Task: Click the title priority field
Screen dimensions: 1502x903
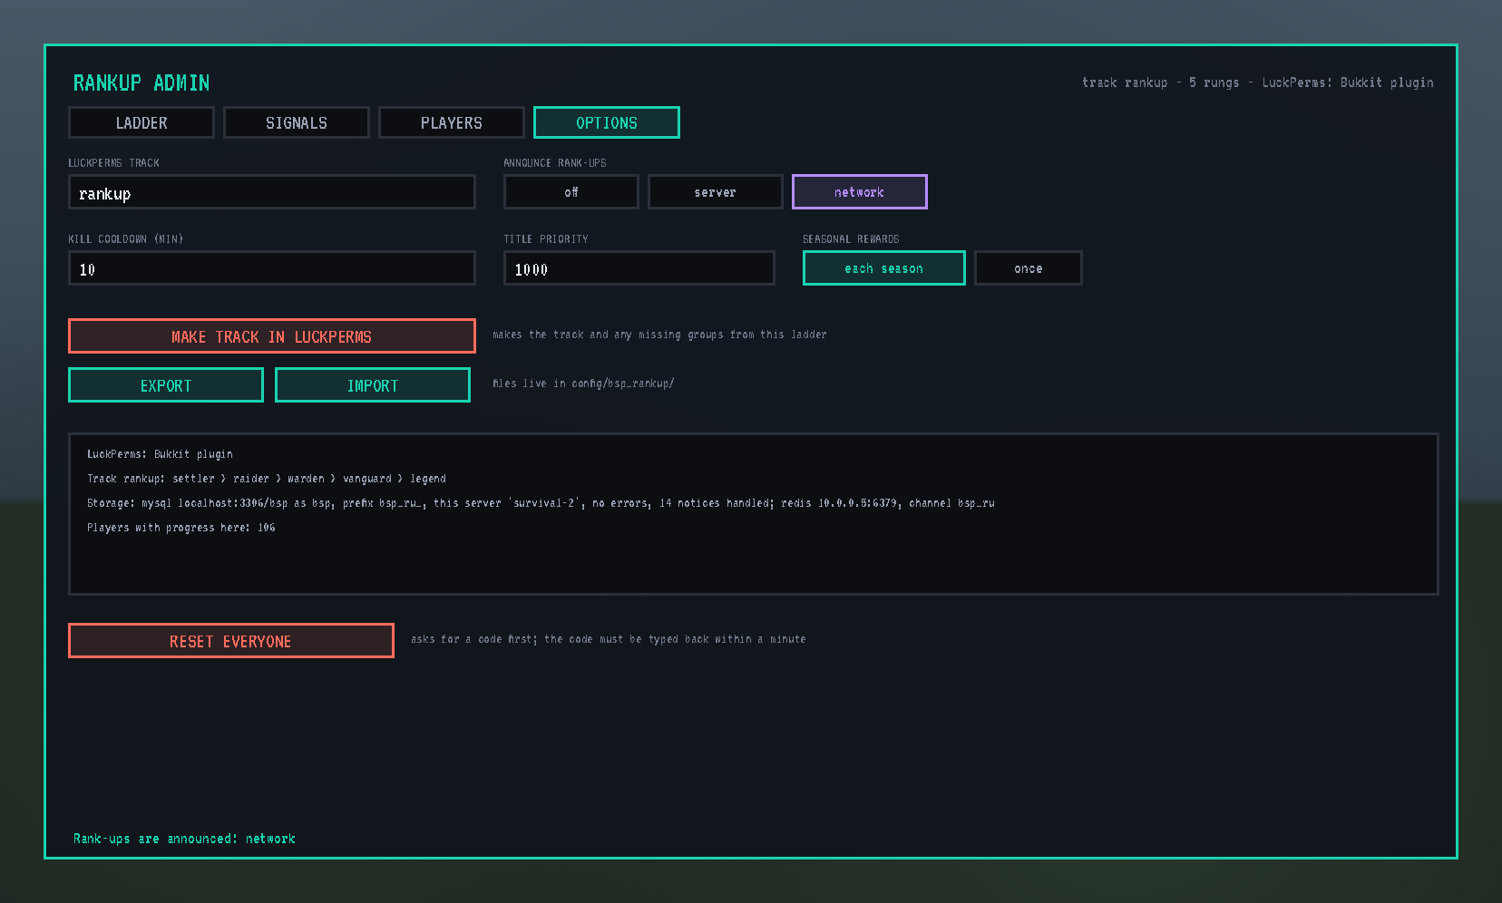Action: click(x=639, y=268)
